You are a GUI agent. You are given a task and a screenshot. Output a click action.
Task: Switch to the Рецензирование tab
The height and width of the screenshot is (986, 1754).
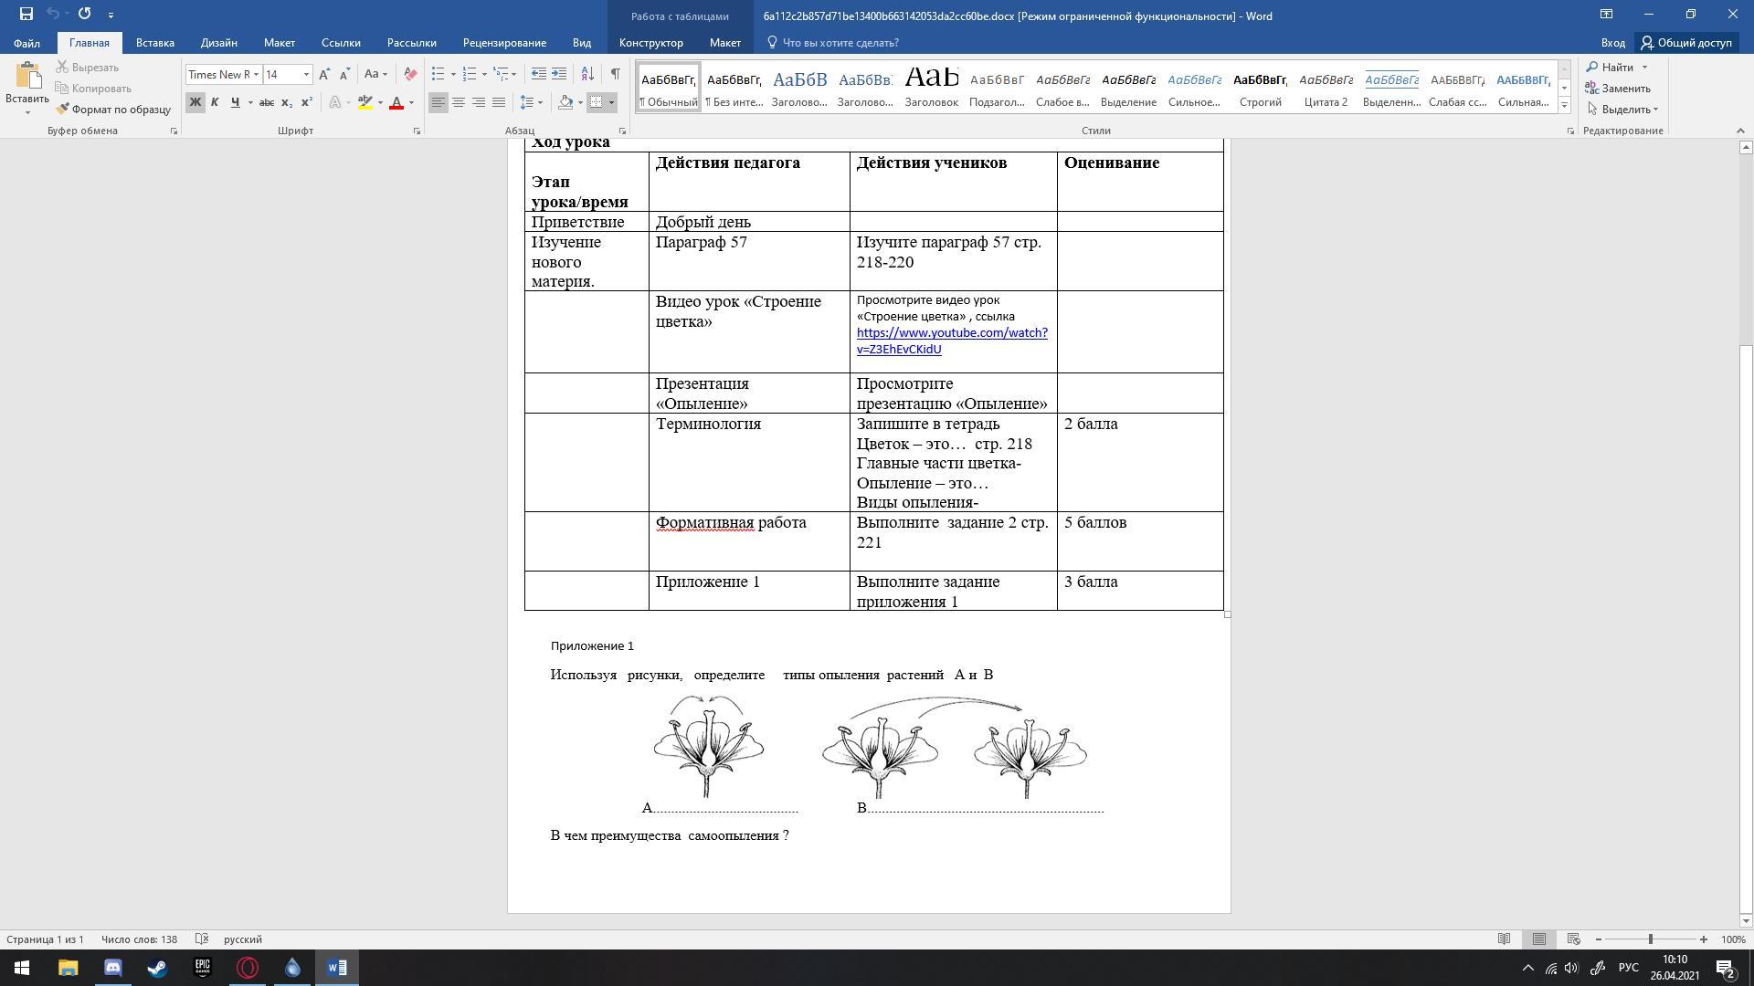[x=504, y=43]
